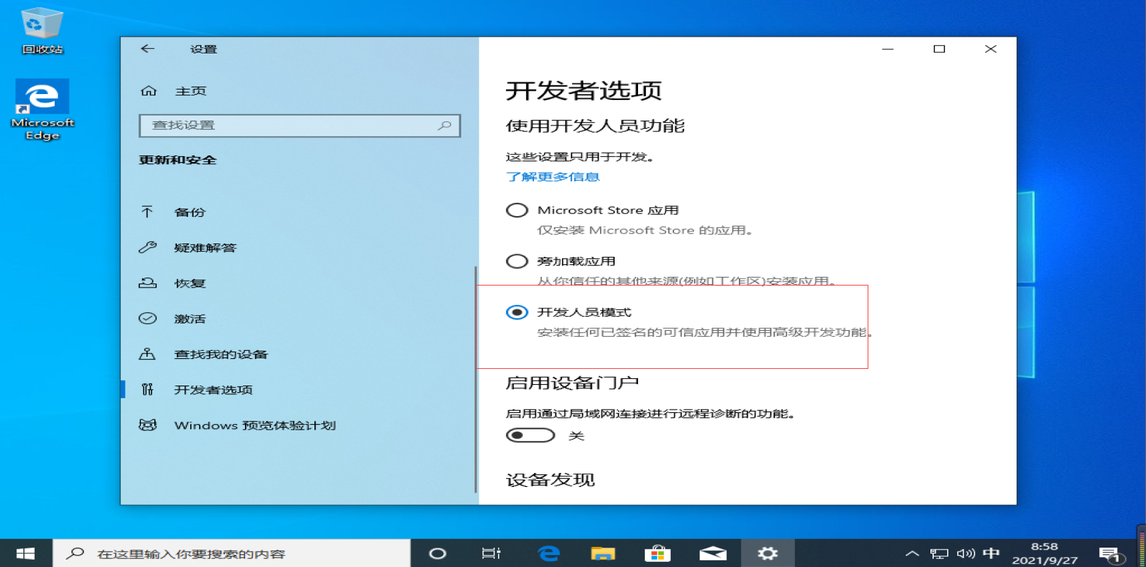Launch Edge from the taskbar

click(549, 553)
